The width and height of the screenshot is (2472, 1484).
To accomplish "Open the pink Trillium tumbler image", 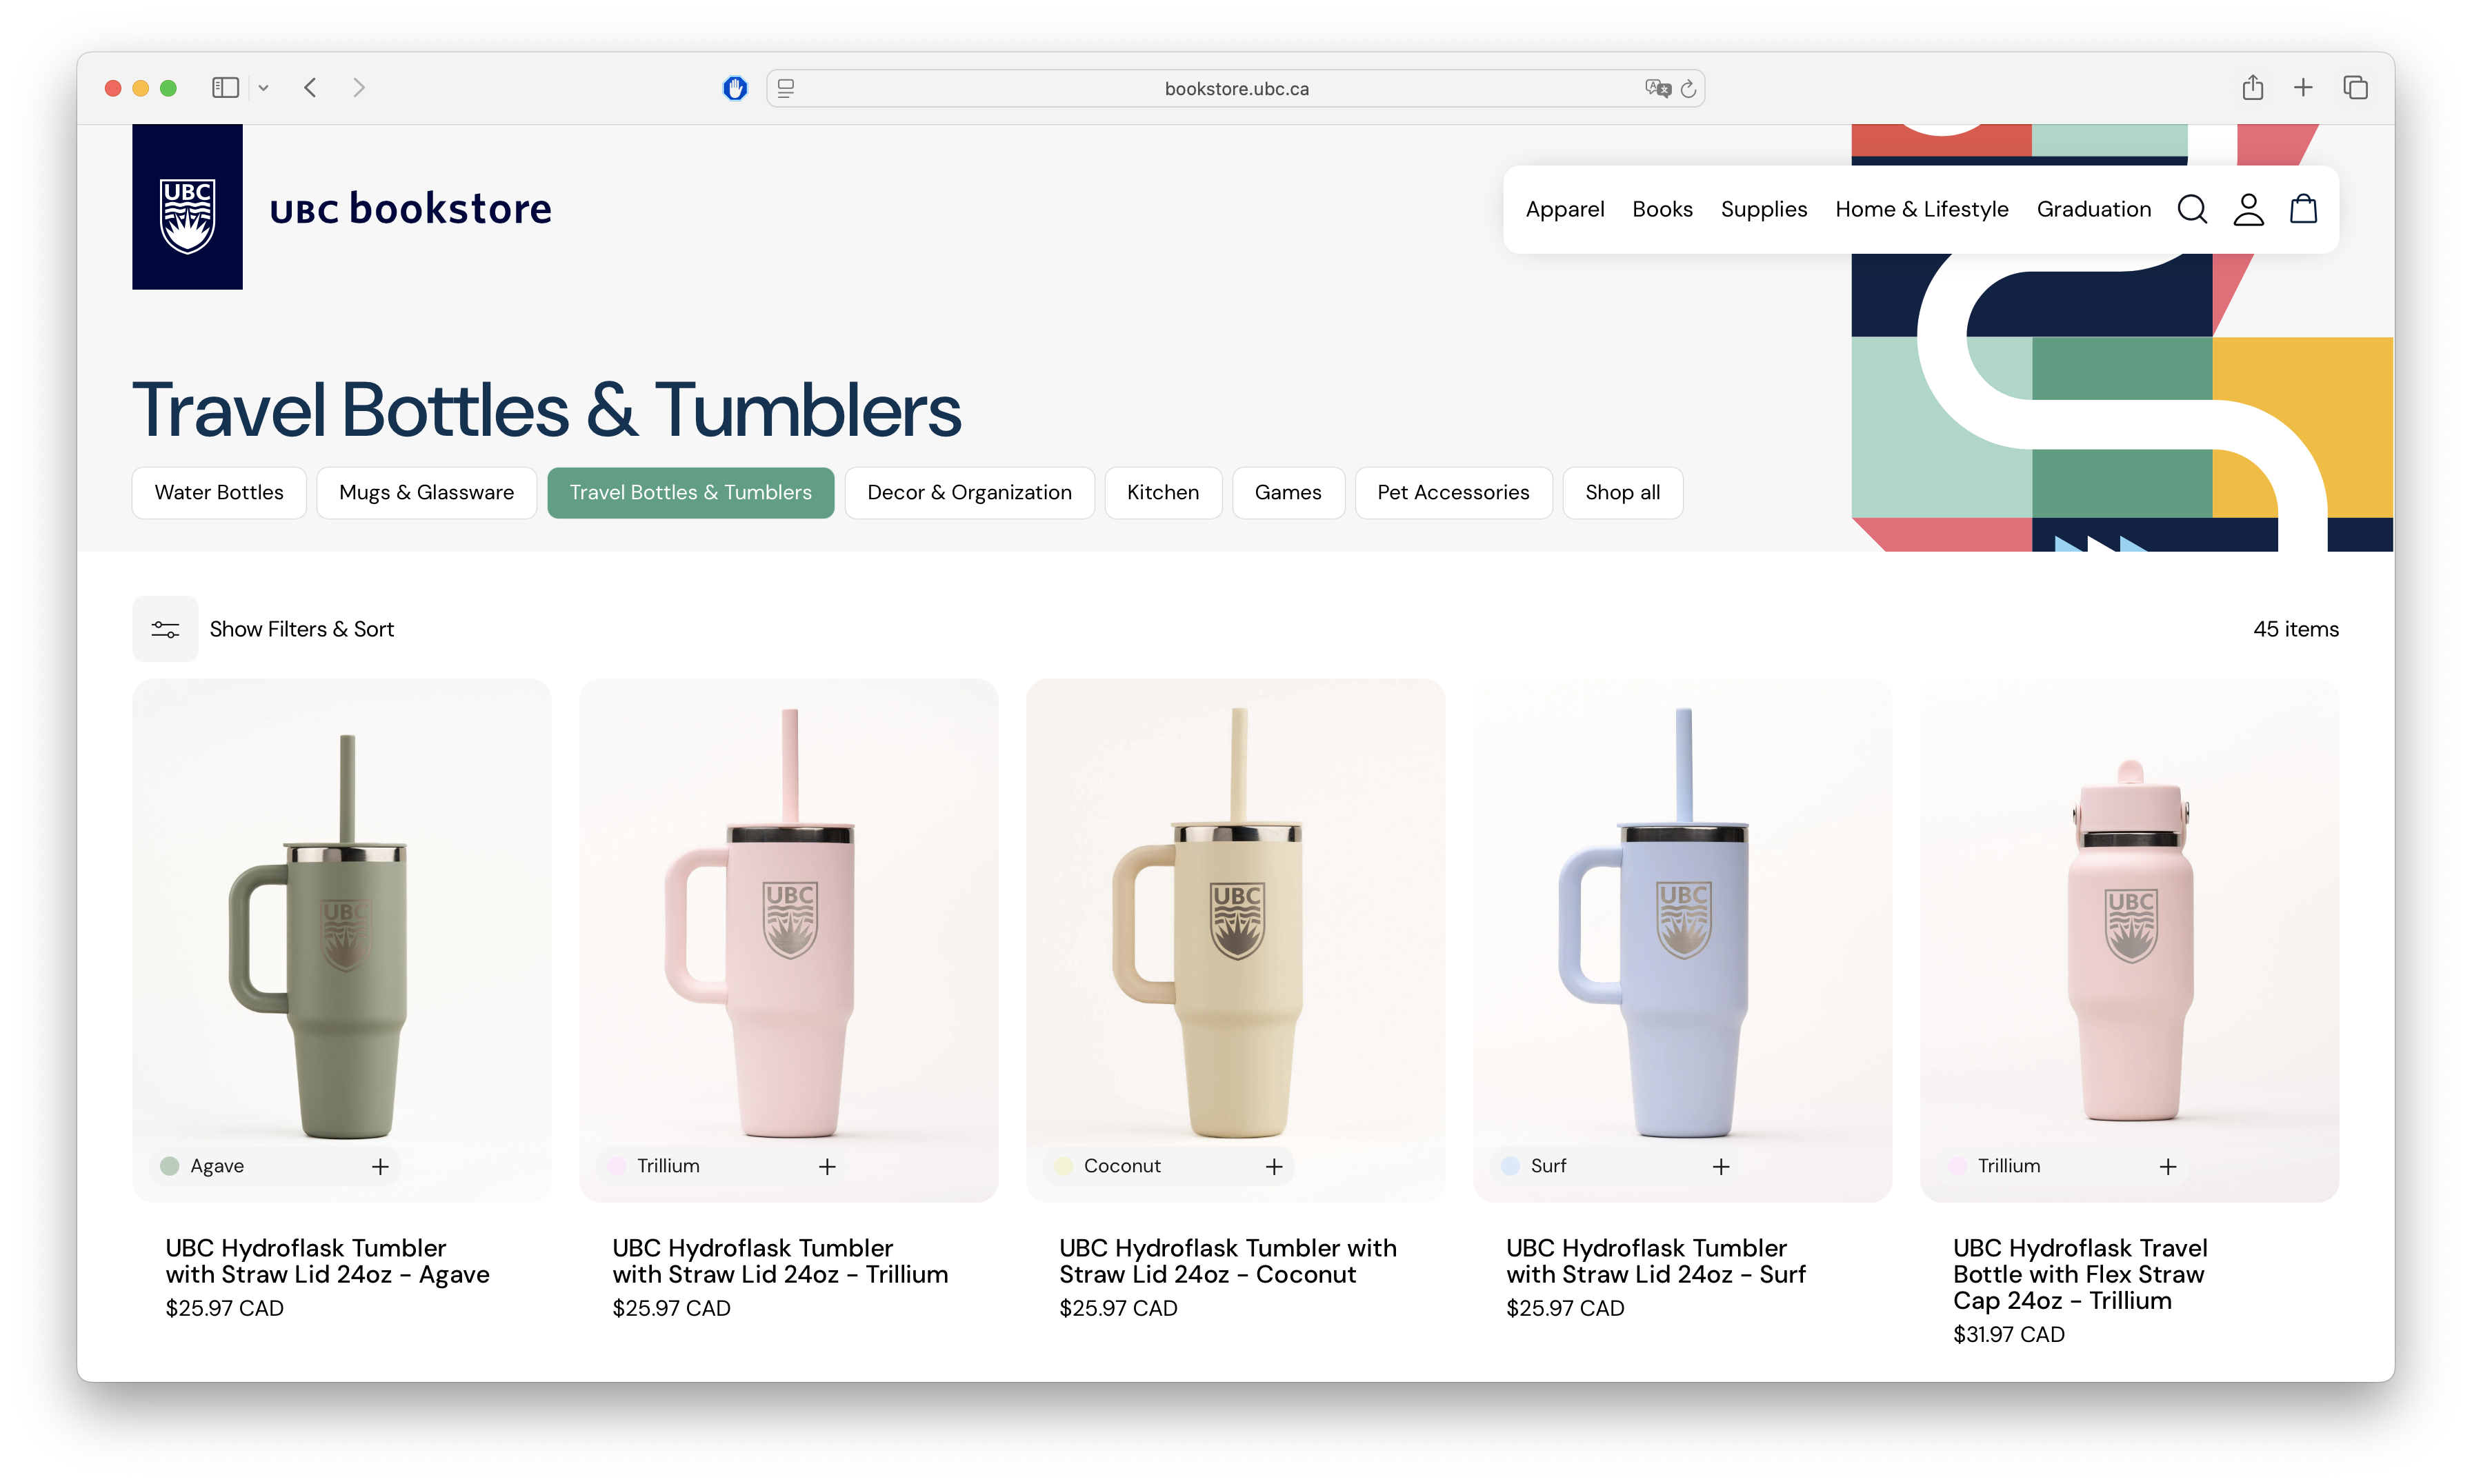I will coord(788,940).
